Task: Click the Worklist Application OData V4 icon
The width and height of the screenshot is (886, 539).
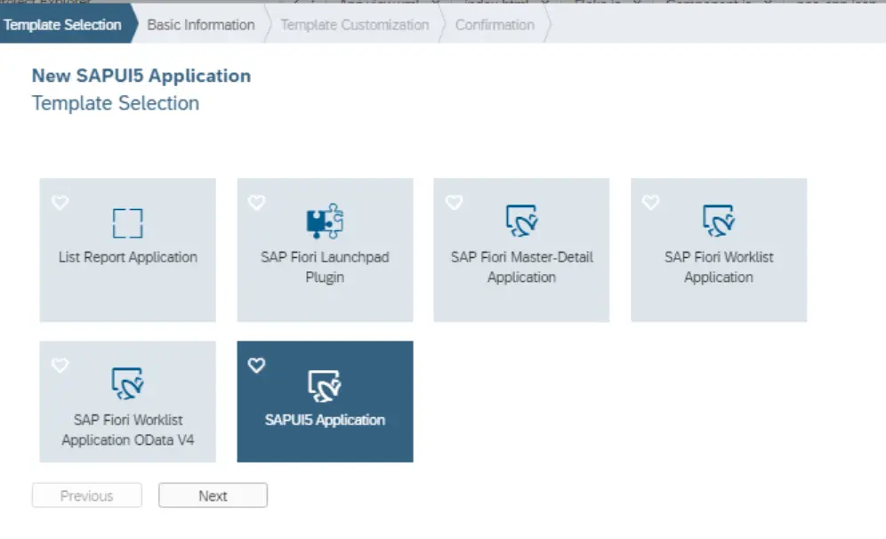Action: pyautogui.click(x=128, y=383)
